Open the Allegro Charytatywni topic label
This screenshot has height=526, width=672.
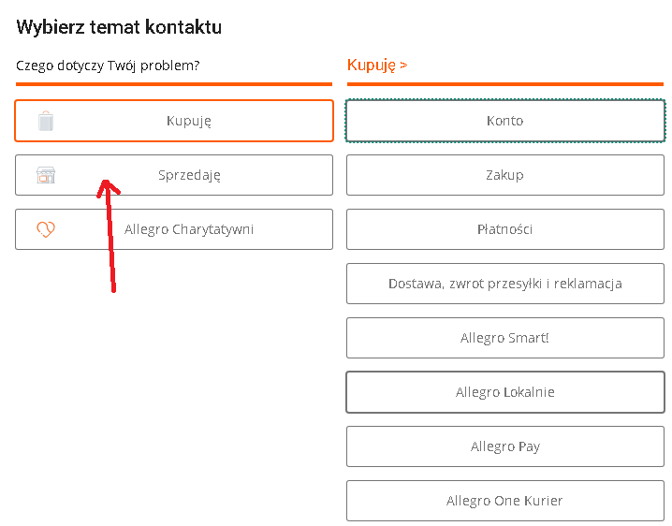click(x=189, y=229)
